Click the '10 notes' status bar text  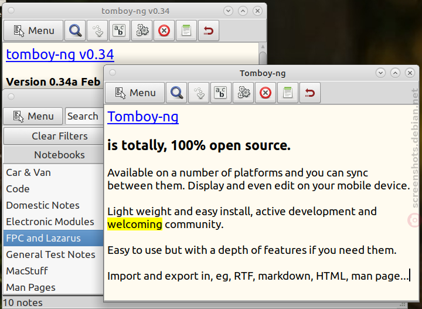(23, 303)
